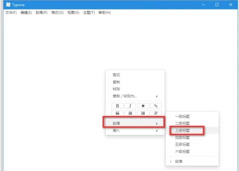This screenshot has height=171, width=239.
Task: Expand the 插入 submenu
Action: (x=135, y=130)
